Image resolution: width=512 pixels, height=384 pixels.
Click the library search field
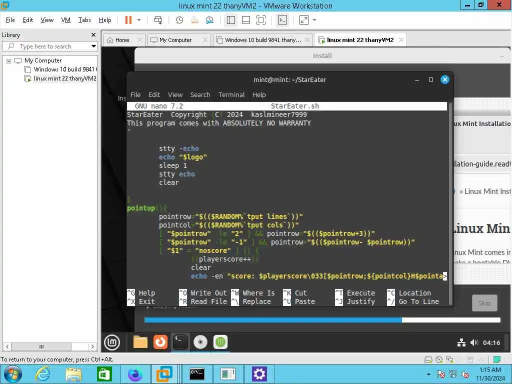[50, 46]
